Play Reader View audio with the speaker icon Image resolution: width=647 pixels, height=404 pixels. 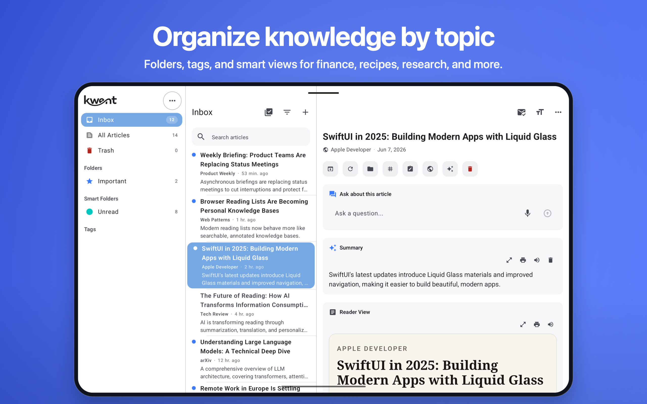pyautogui.click(x=550, y=324)
